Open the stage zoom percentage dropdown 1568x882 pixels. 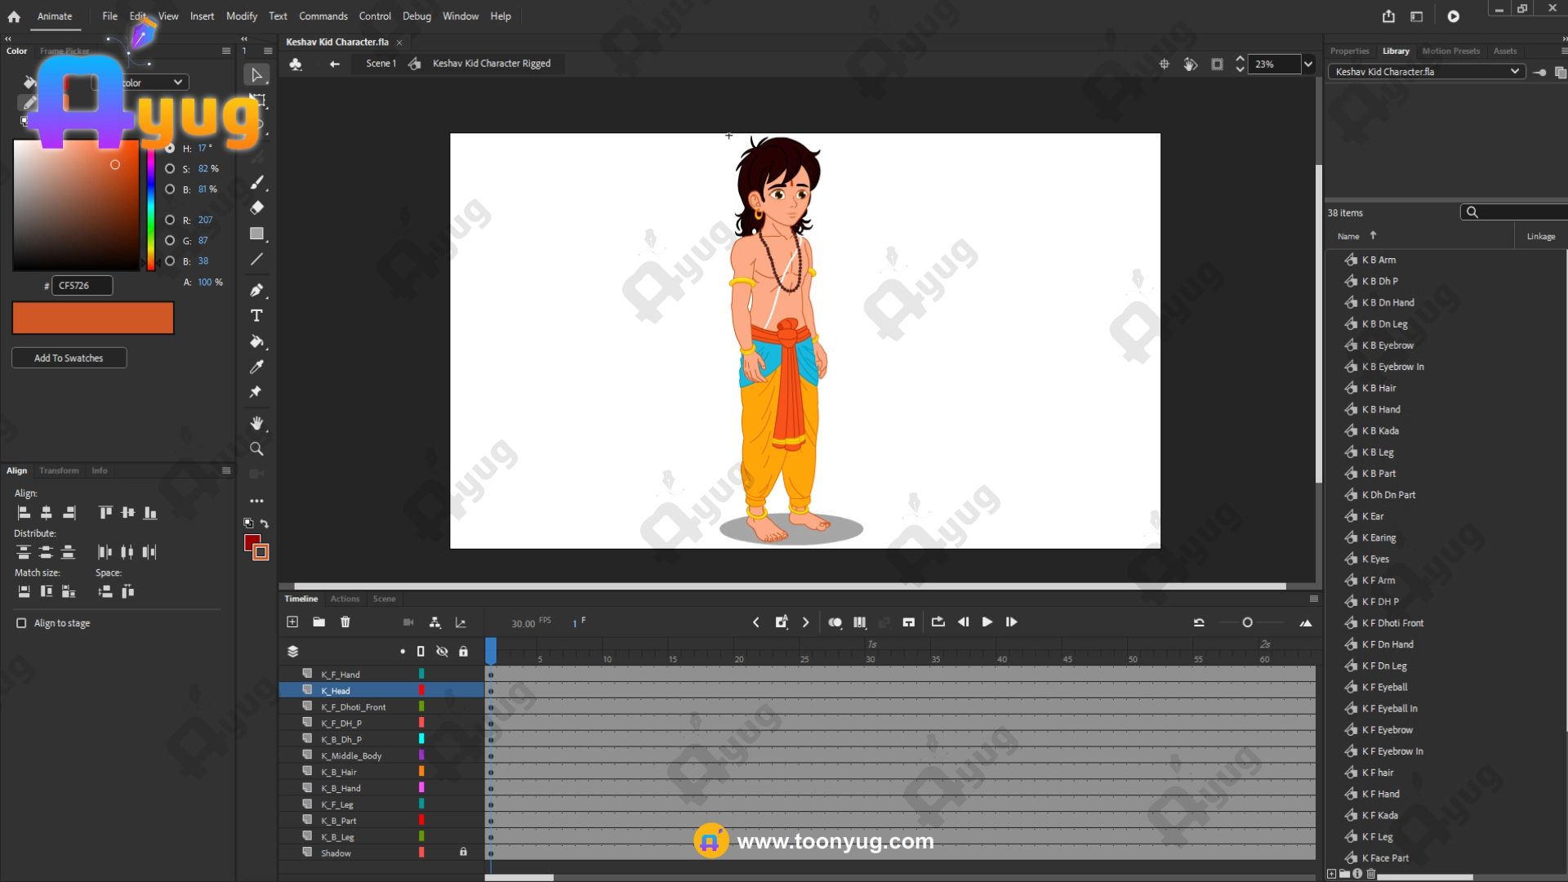pos(1308,64)
